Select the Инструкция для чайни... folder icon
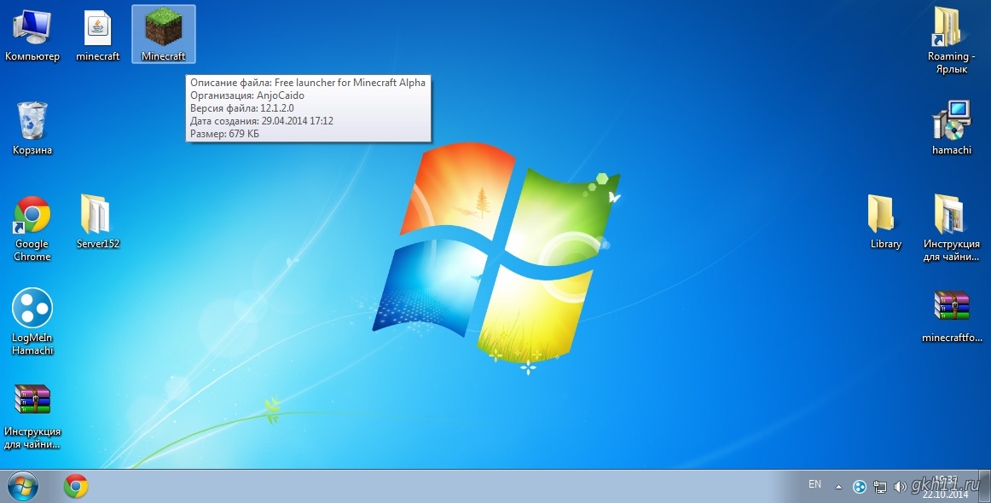 pos(951,228)
